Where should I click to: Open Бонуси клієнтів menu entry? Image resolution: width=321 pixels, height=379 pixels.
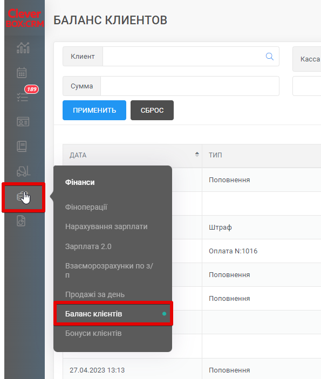93,333
